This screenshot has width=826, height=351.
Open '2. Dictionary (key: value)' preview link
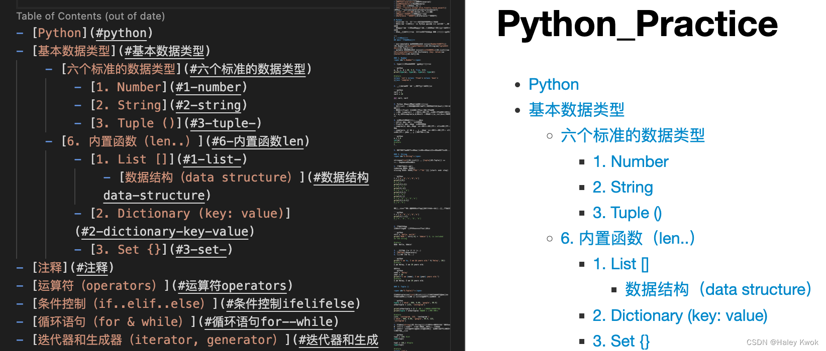[x=680, y=315]
